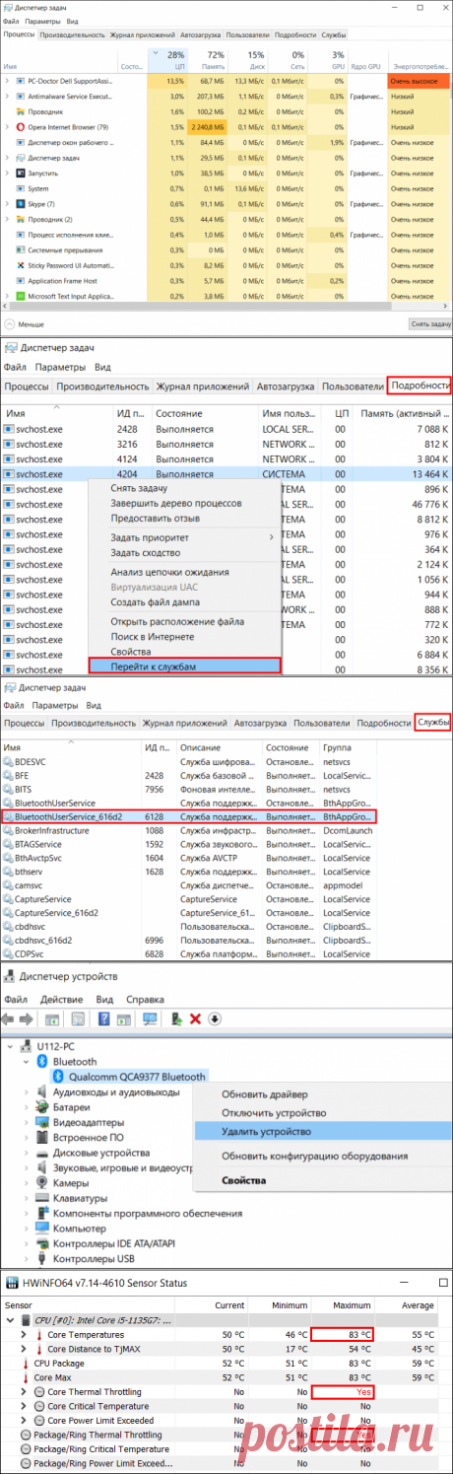The image size is (453, 1474).
Task: Click the BluetoothUserService_616d2 service icon
Action: click(9, 817)
